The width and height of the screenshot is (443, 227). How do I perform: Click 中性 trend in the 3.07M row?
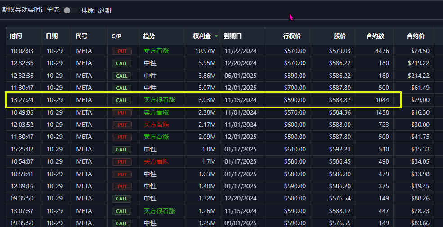tap(150, 88)
